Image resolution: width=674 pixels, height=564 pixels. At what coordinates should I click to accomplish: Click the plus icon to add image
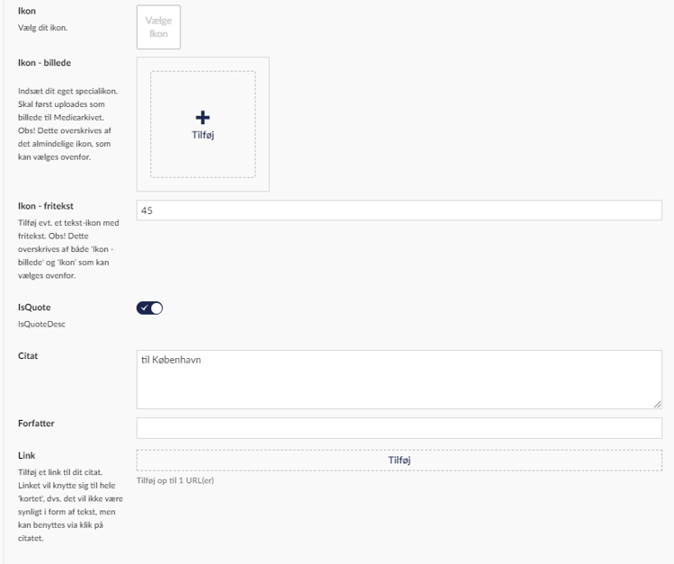click(202, 118)
